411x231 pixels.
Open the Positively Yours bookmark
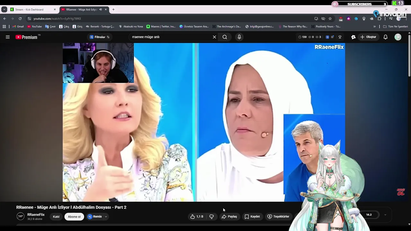[x=326, y=27]
